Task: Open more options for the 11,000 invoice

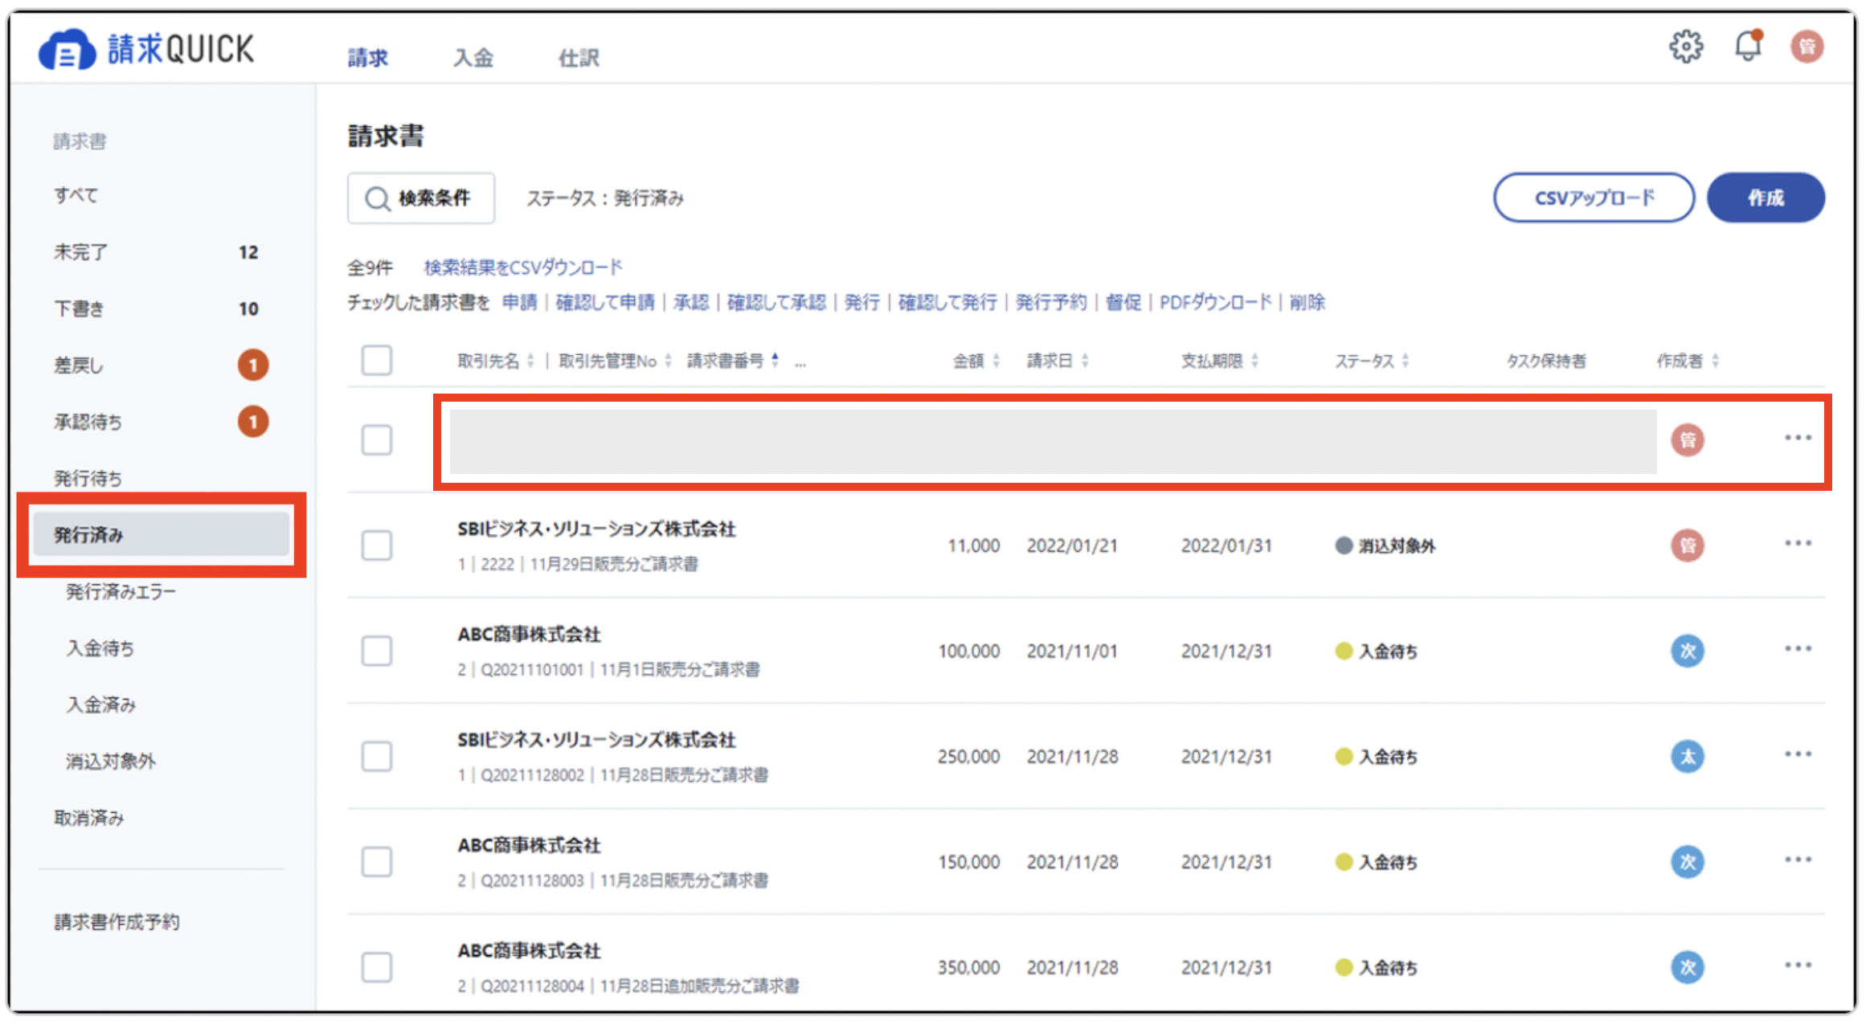Action: click(x=1798, y=544)
